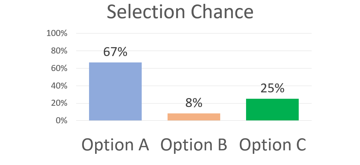Click the 0% vertical axis label
This screenshot has height=165, width=360.
point(61,121)
